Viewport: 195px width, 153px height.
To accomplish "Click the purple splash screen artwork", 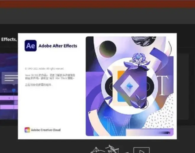I will 130,86.
